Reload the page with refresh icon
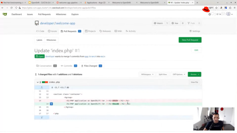The height and width of the screenshot is (133, 237). tap(11, 8)
